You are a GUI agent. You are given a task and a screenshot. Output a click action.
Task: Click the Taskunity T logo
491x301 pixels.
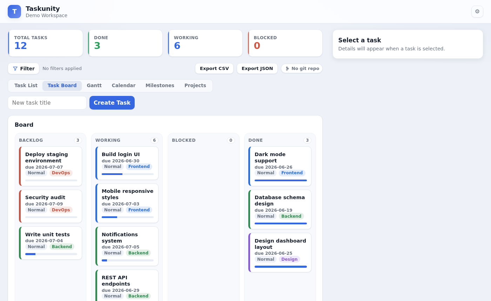pyautogui.click(x=14, y=12)
